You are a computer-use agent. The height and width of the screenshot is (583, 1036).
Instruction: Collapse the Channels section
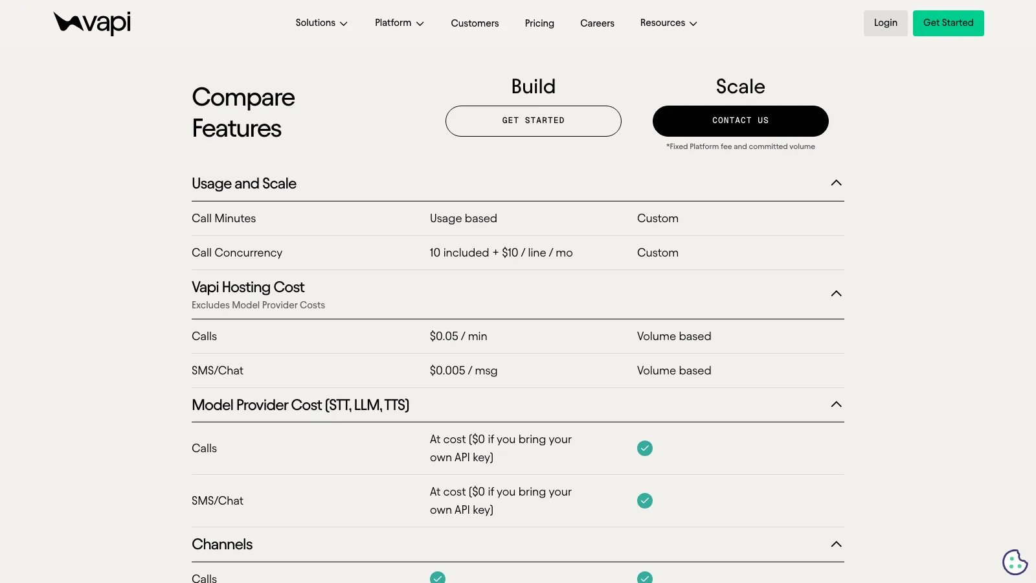(x=836, y=545)
